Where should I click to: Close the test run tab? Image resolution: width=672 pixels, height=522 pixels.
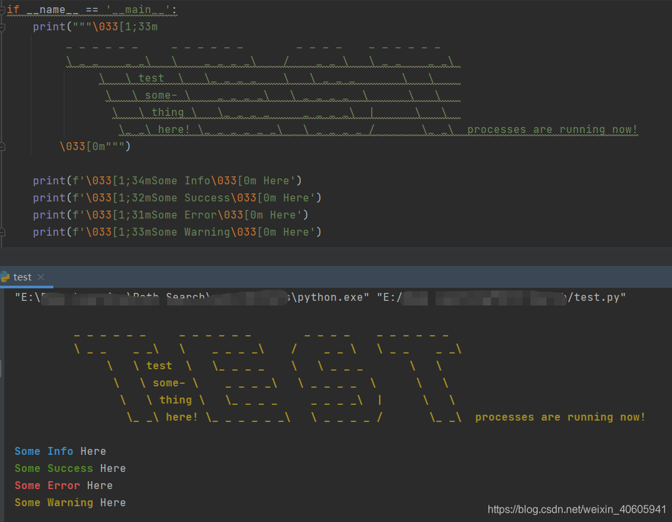click(41, 277)
